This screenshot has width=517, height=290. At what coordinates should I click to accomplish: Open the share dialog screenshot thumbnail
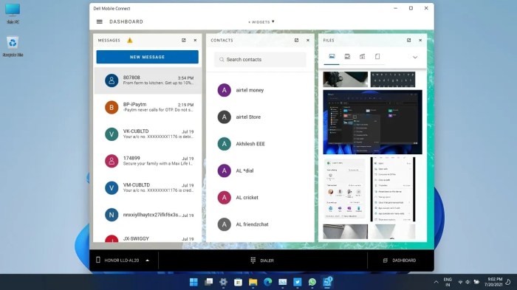(345, 189)
